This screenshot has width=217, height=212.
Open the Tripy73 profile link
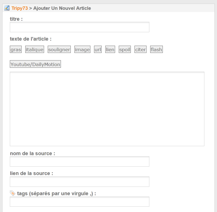coord(20,8)
